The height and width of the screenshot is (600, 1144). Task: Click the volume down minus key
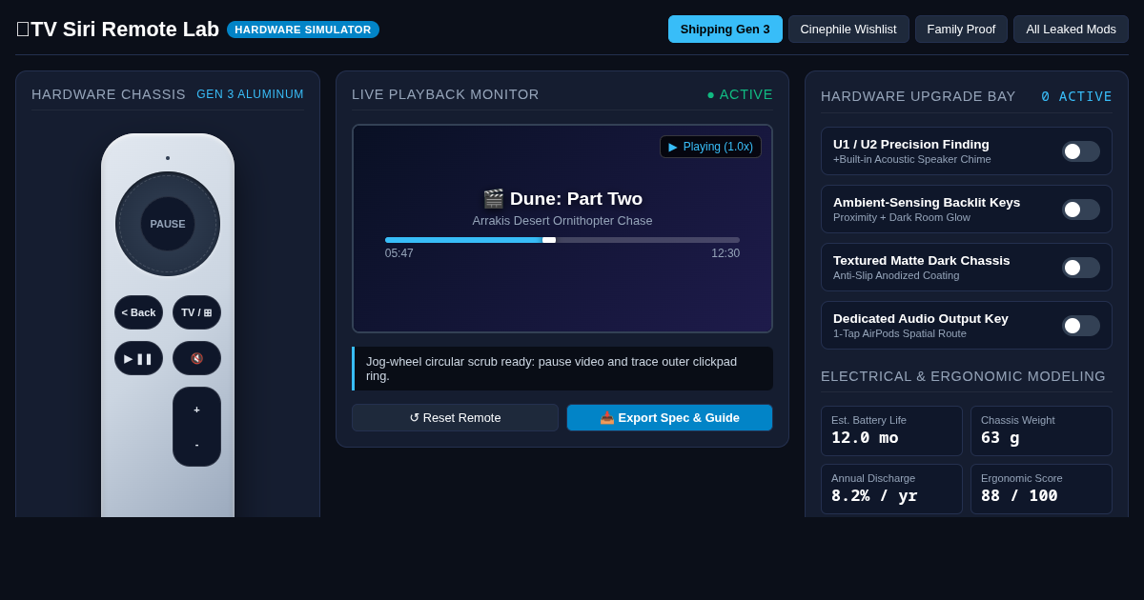point(196,445)
